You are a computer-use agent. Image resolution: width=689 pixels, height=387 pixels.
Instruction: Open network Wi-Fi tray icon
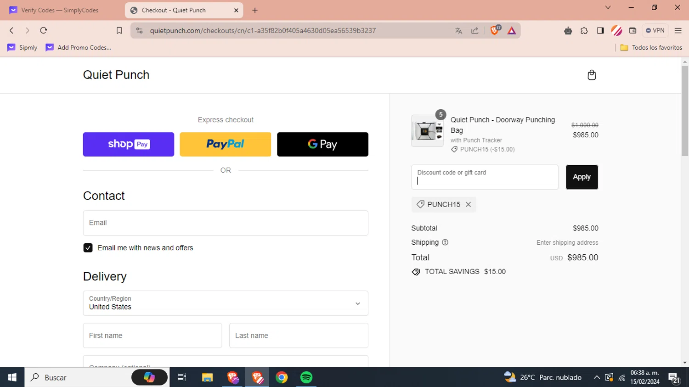point(622,378)
